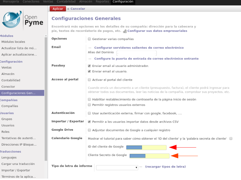Focus the Alias del Dominio field

coord(137,53)
